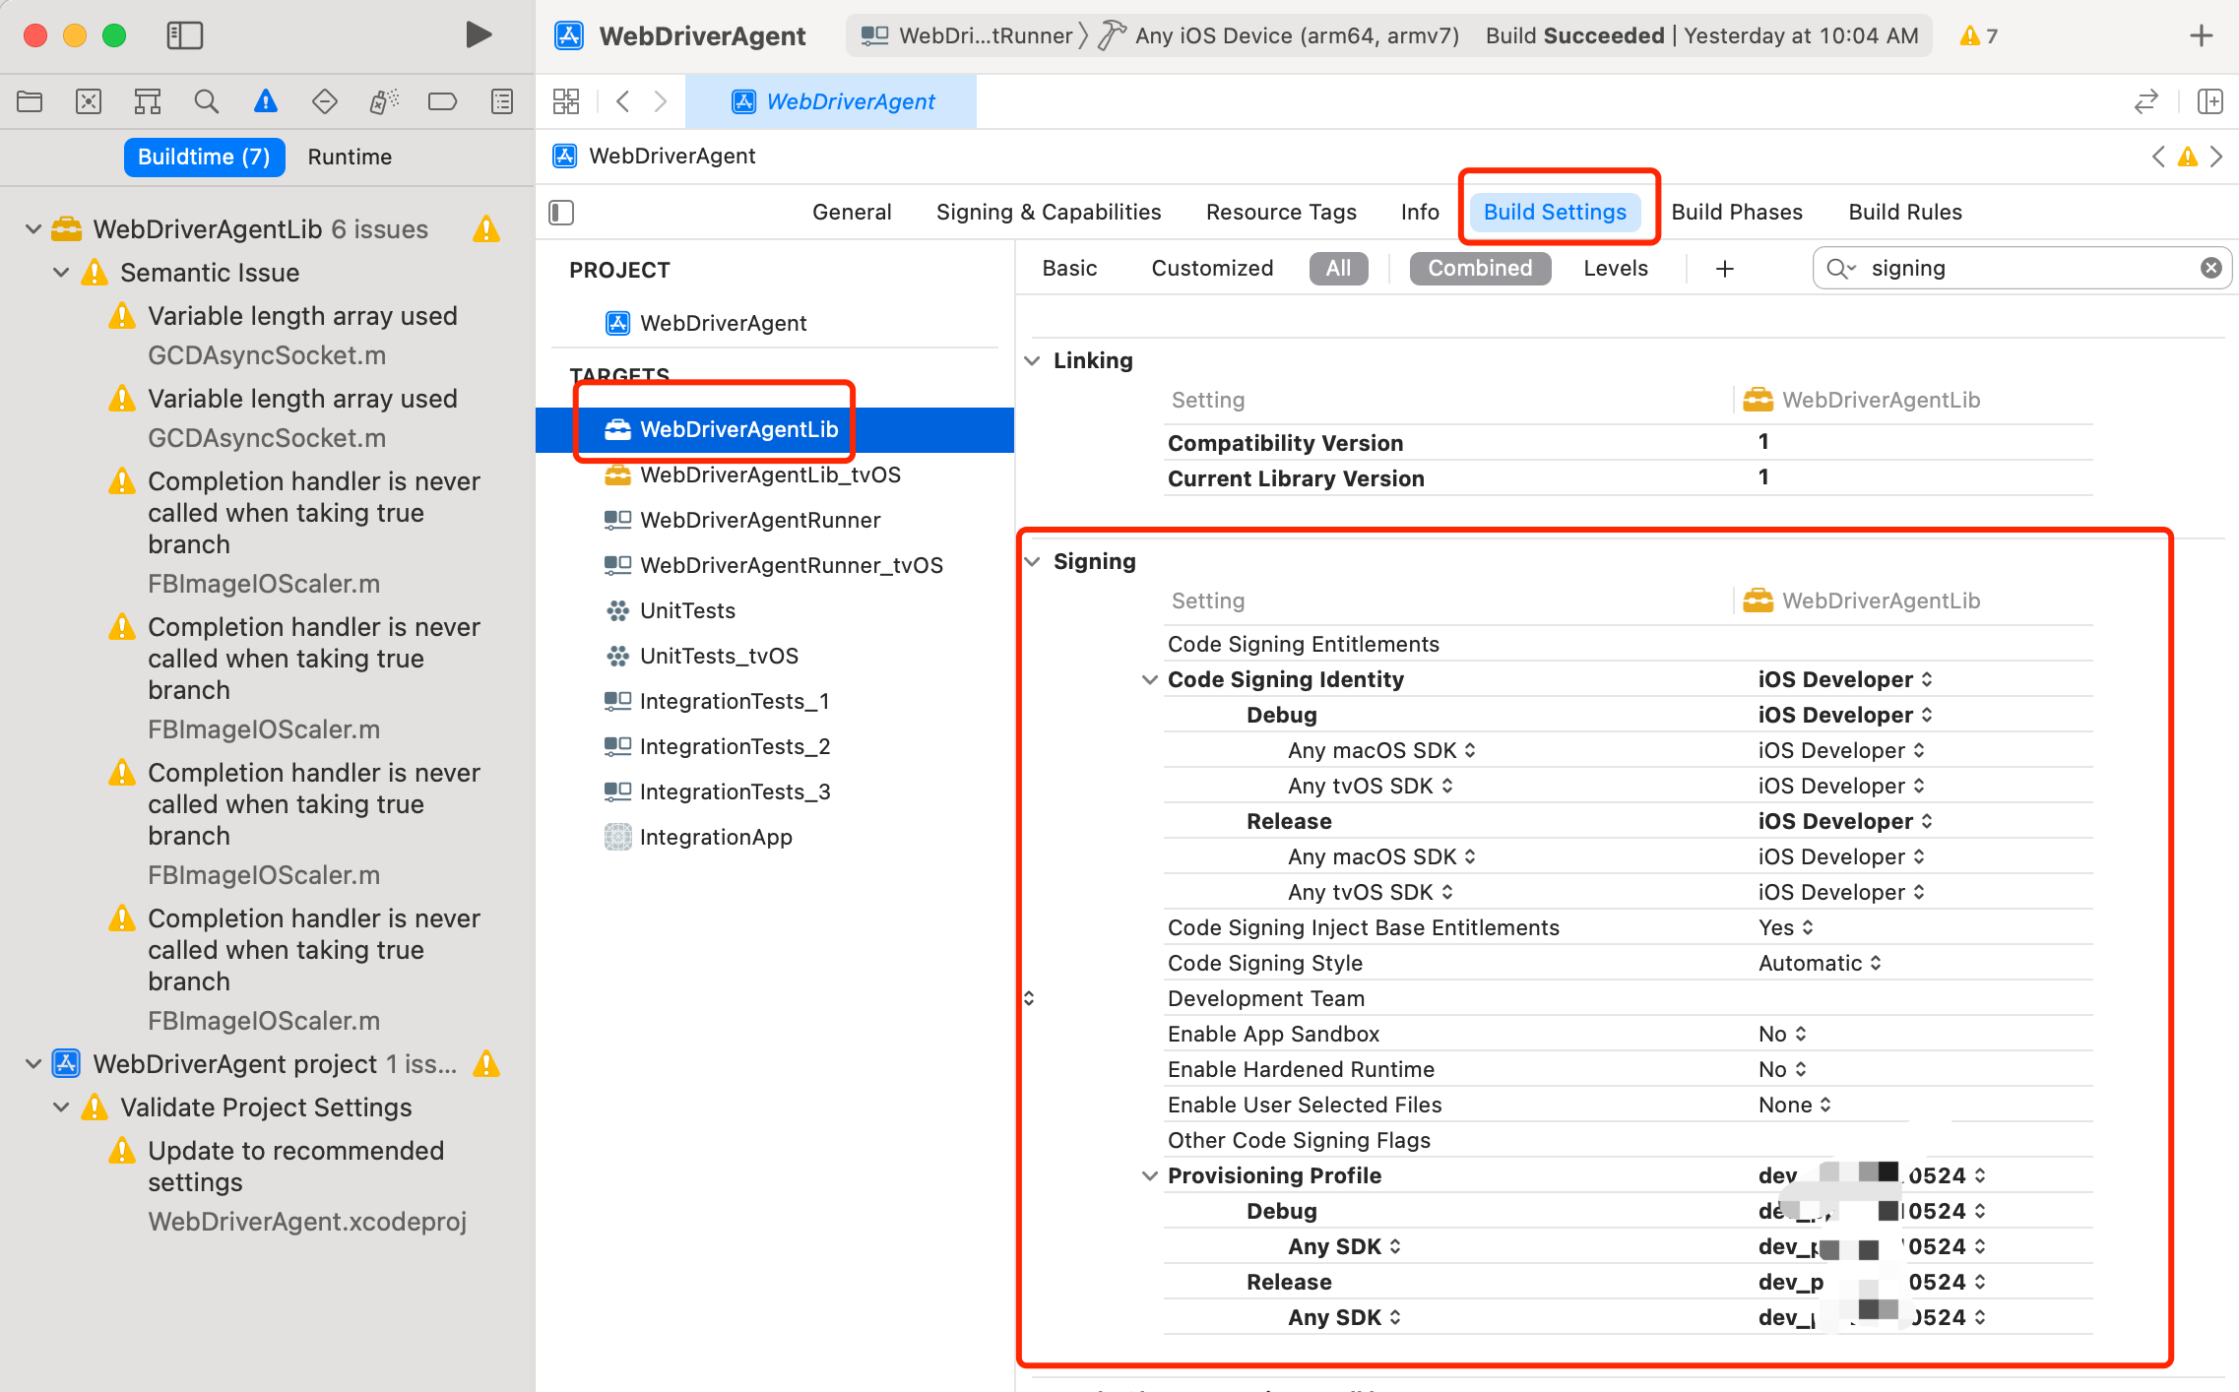The height and width of the screenshot is (1392, 2239).
Task: Show All build settings
Action: coord(1338,268)
